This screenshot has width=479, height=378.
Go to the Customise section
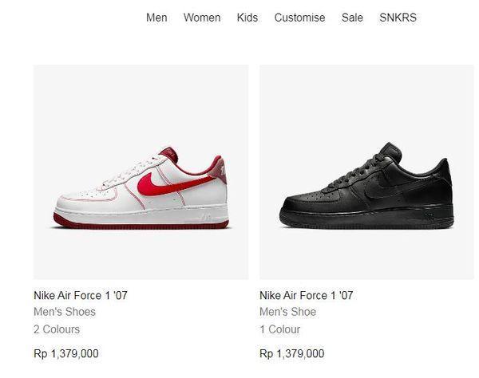(x=299, y=18)
